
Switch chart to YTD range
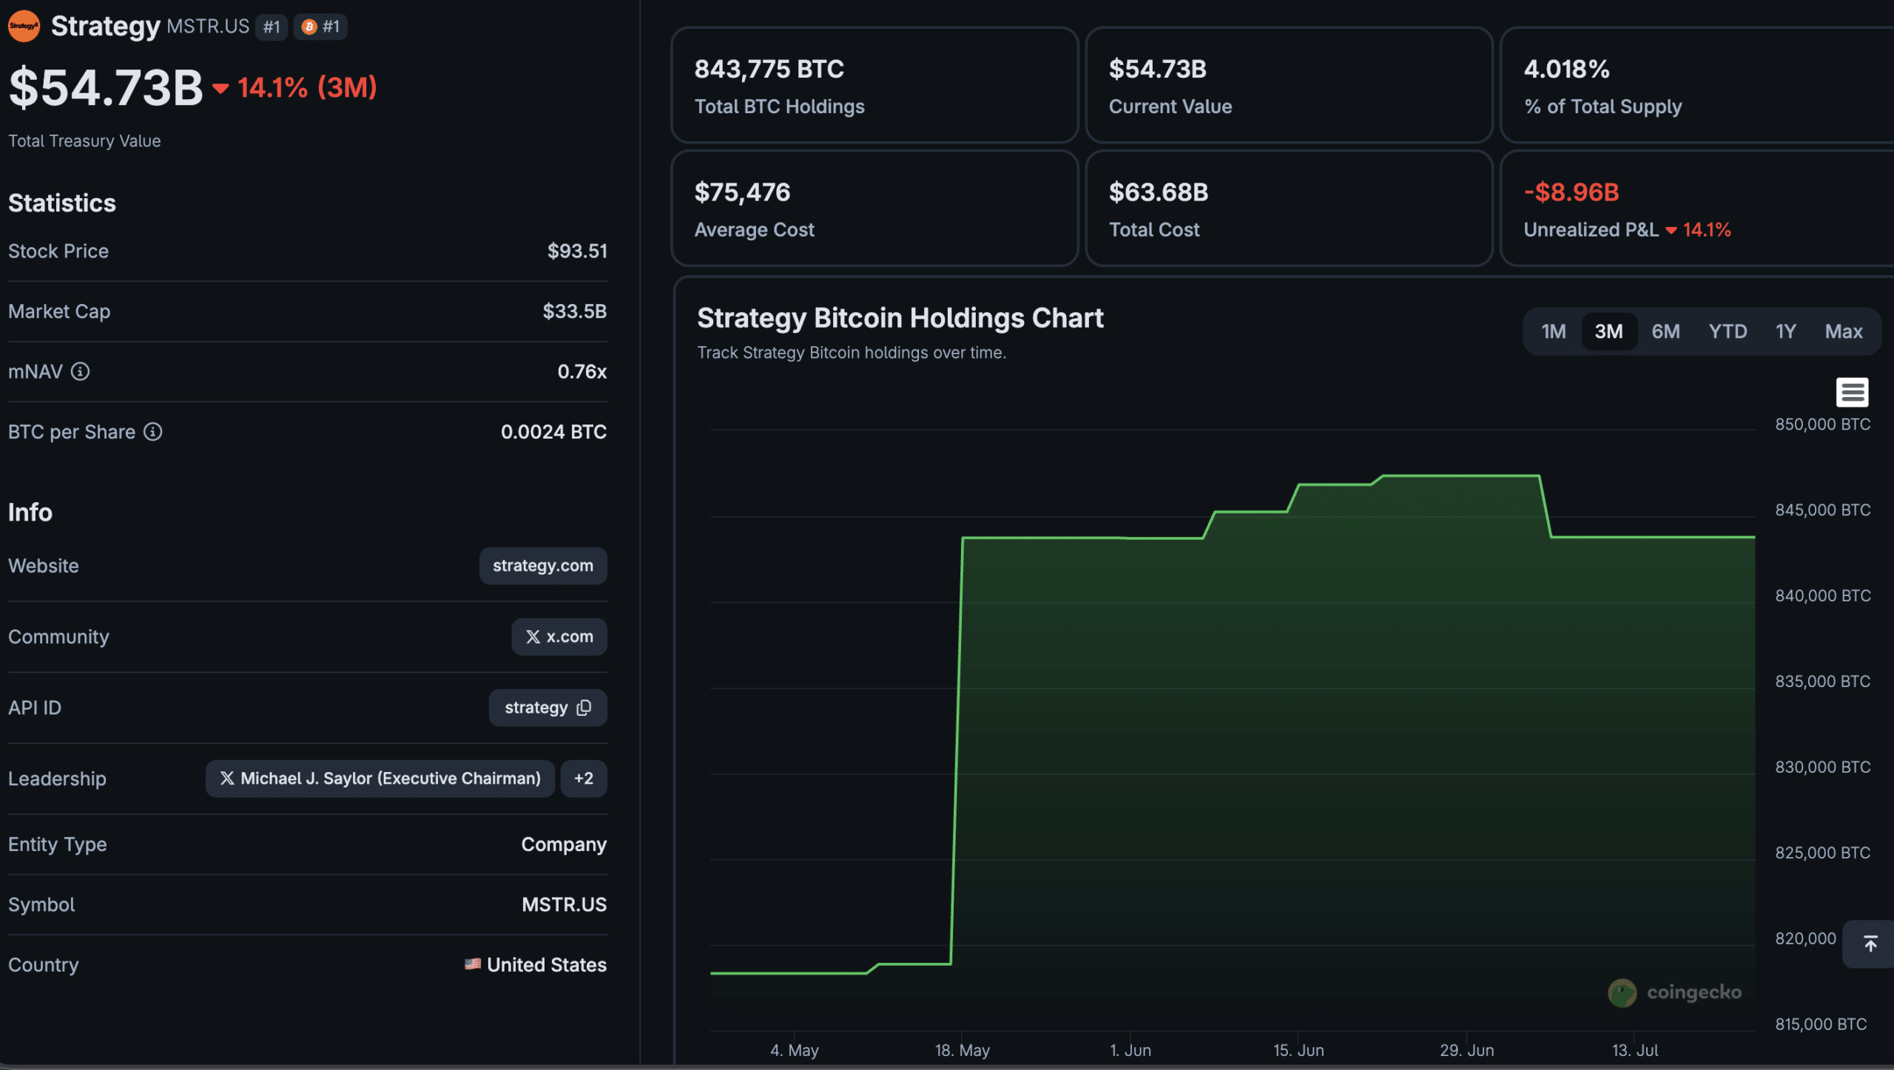click(x=1728, y=331)
